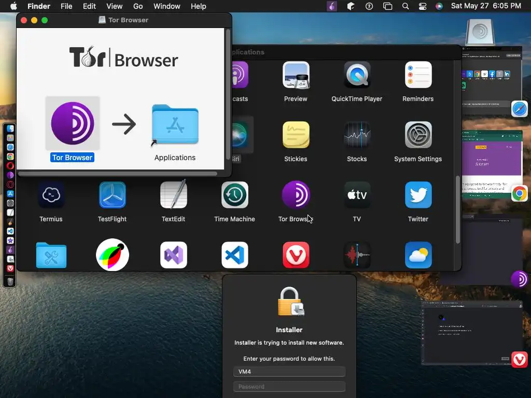The height and width of the screenshot is (398, 531).
Task: Open Finder from the Dock
Action: pos(10,129)
